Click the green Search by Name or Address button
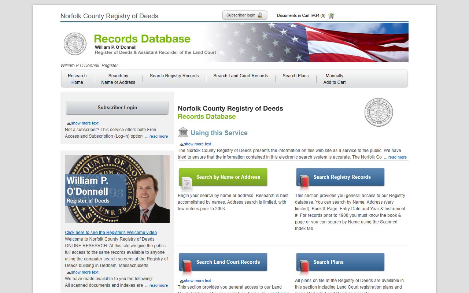This screenshot has height=293, width=469. tap(223, 177)
